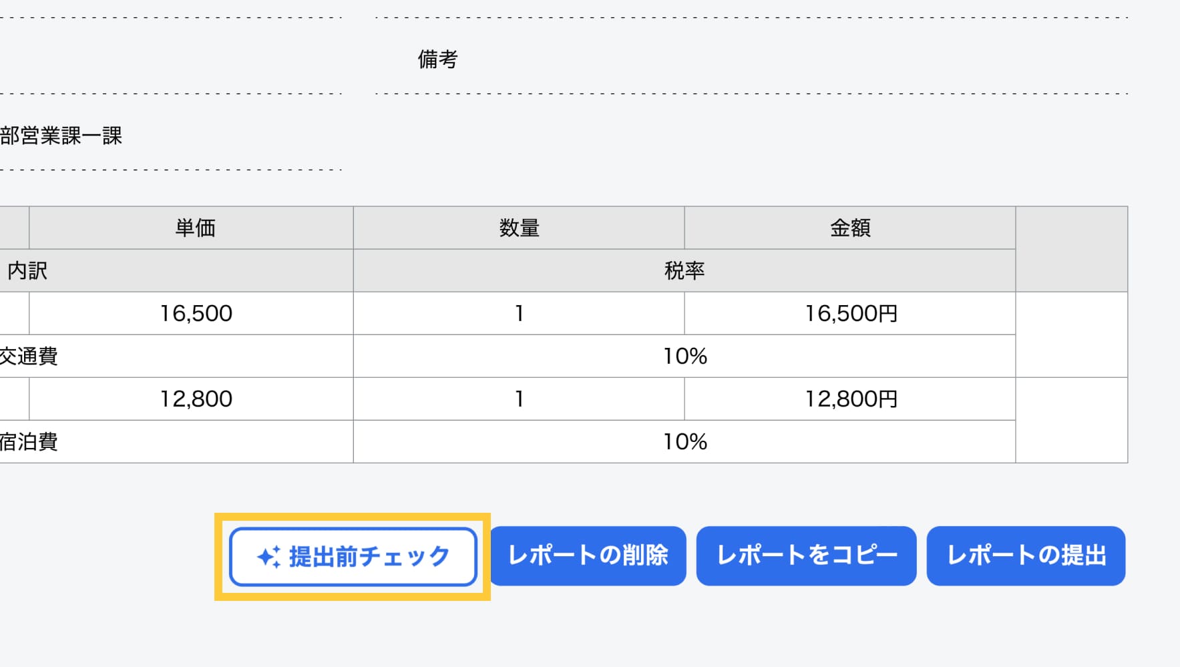Click the 部営業課一課 department text

pos(61,136)
